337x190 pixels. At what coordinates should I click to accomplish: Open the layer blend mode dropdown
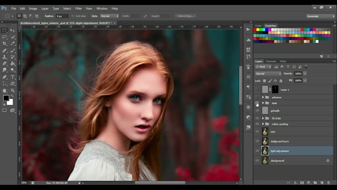(268, 73)
